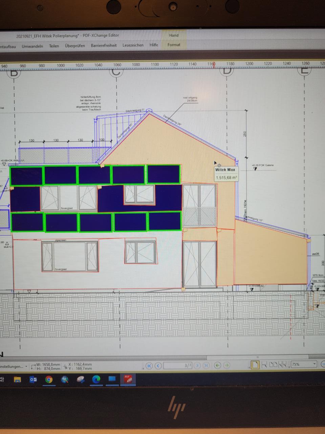Open the Hilfe ribbon tab
Viewport: 325px width, 434px height.
click(154, 45)
